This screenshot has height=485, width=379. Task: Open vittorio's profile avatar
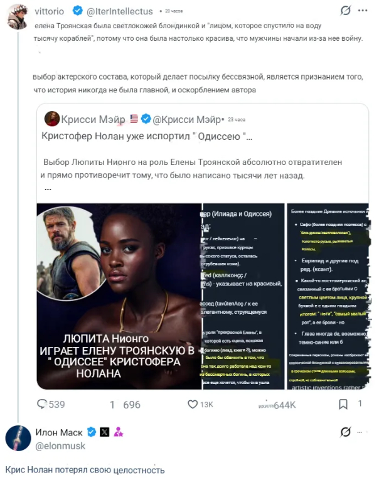tap(18, 18)
